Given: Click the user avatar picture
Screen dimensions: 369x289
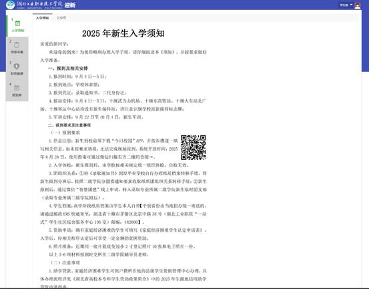Looking at the screenshot, I should (358, 5).
